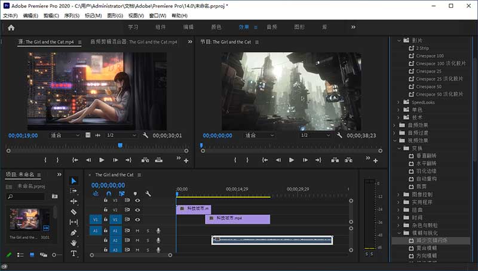Screen dimensions: 478x271
Task: Toggle V2 track output eye
Action: point(137,210)
